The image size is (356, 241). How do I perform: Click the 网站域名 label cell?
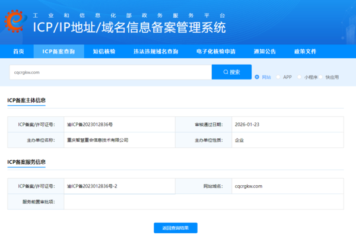(x=204, y=186)
